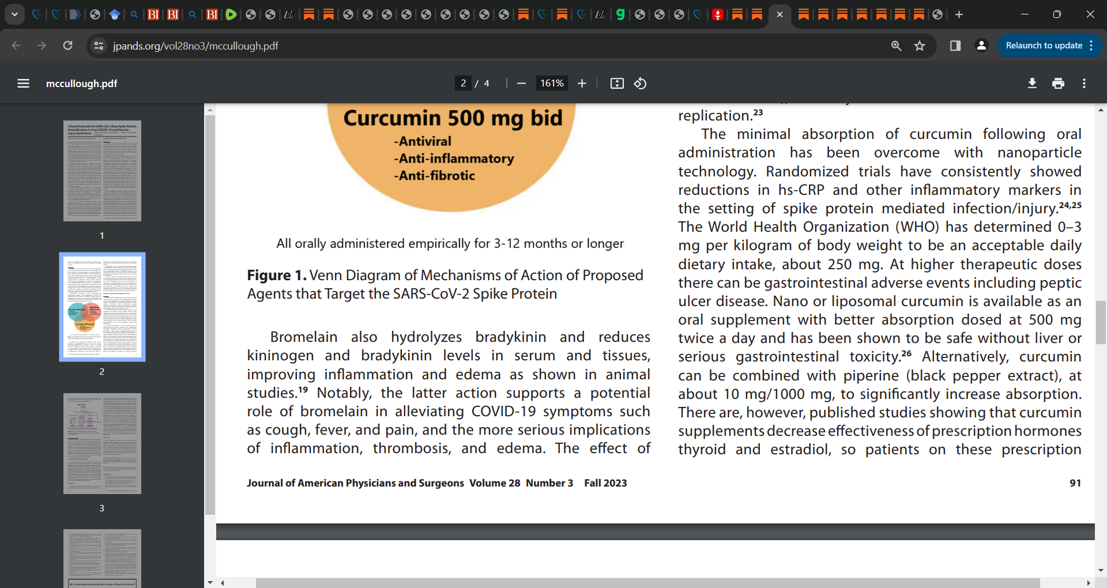Screen dimensions: 1107x588
Task: Click the Curcumin 500 mg bid heading
Action: pos(453,118)
